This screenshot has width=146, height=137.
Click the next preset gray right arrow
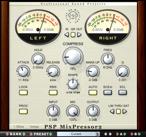pyautogui.click(x=110, y=134)
